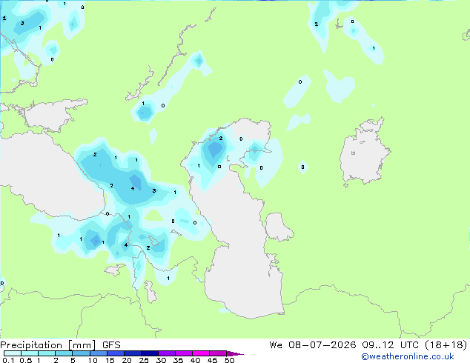Select the 0.1–0.5 mm legend color swatch

(x=13, y=353)
